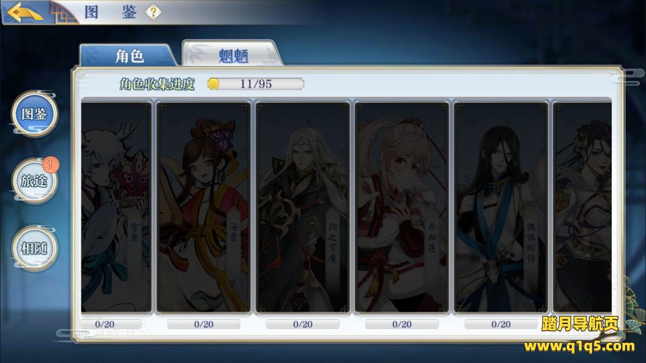
Task: Open the character card with the yellow sash
Action: pyautogui.click(x=203, y=208)
